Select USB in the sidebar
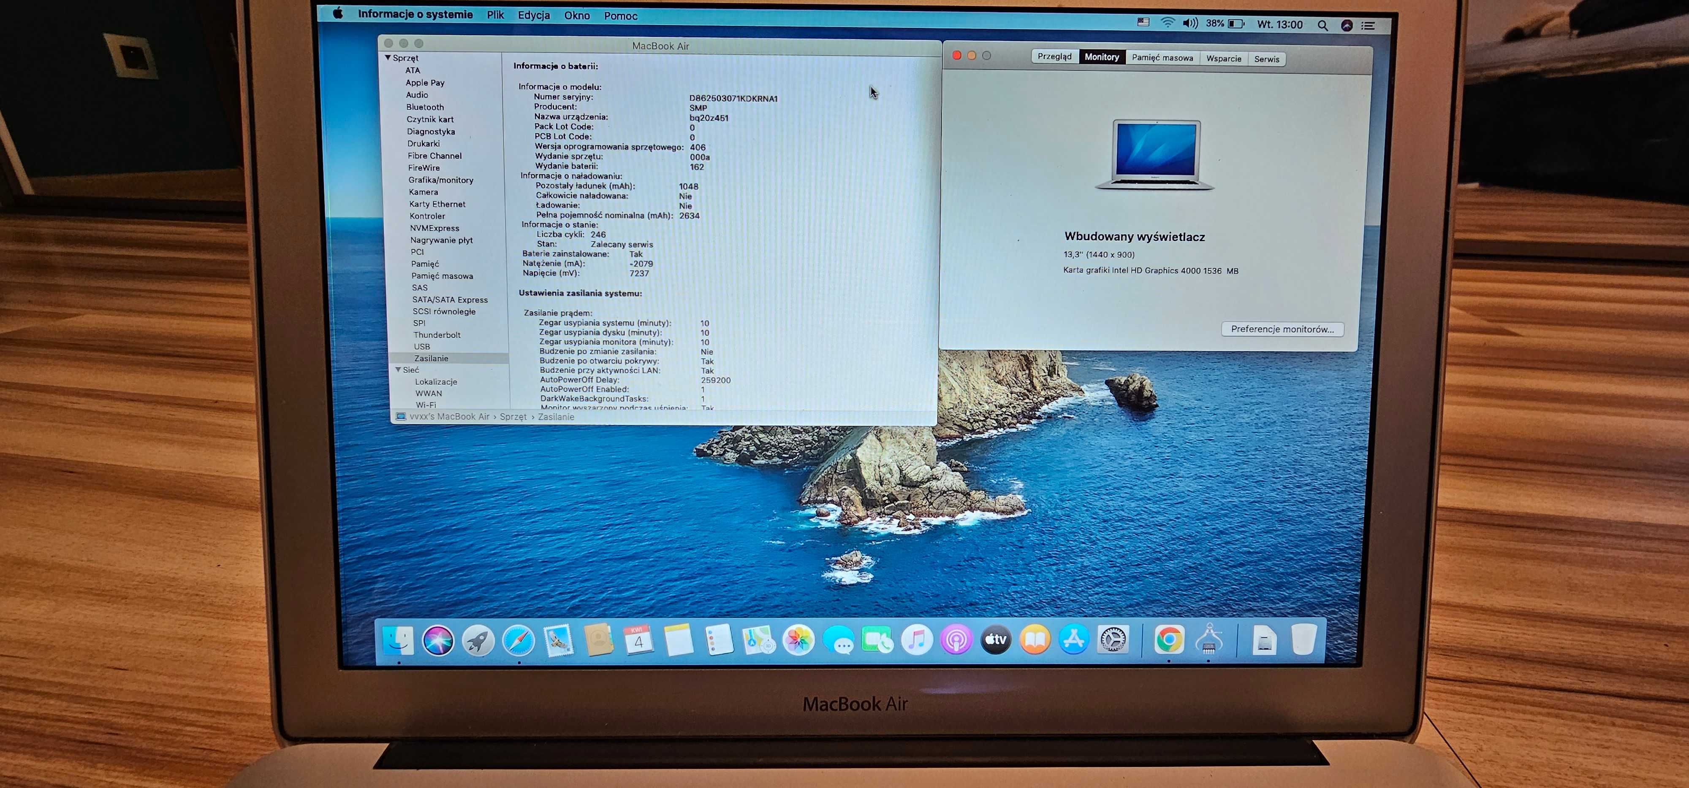Screen dimensions: 1689x788 421,346
